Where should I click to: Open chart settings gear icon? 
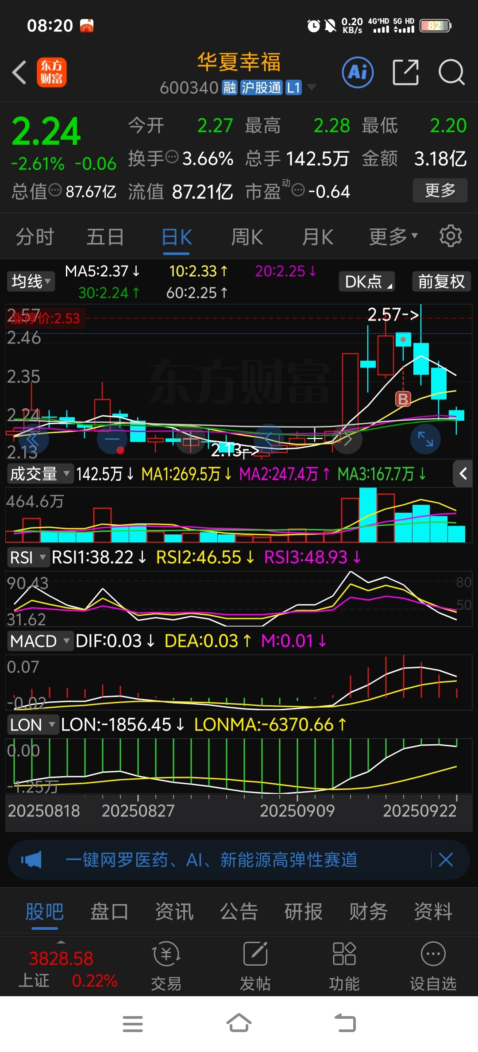[x=451, y=236]
